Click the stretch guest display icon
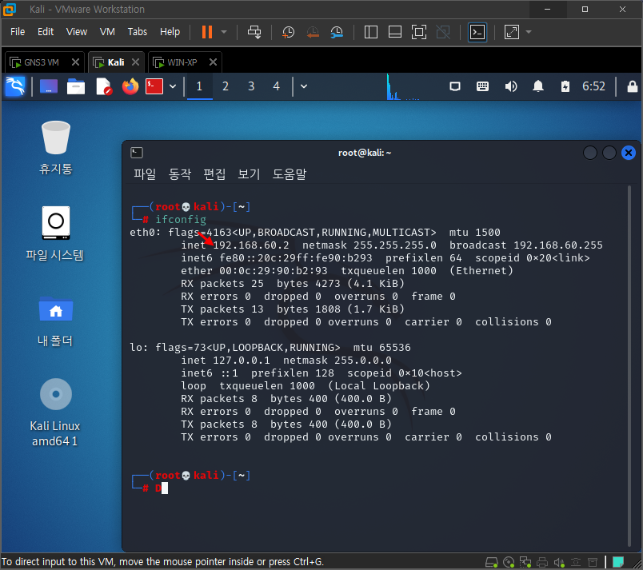Image resolution: width=643 pixels, height=570 pixels. 511,32
